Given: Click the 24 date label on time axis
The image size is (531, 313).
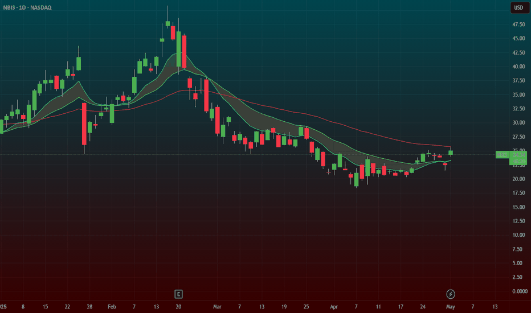Looking at the screenshot, I should click(423, 307).
